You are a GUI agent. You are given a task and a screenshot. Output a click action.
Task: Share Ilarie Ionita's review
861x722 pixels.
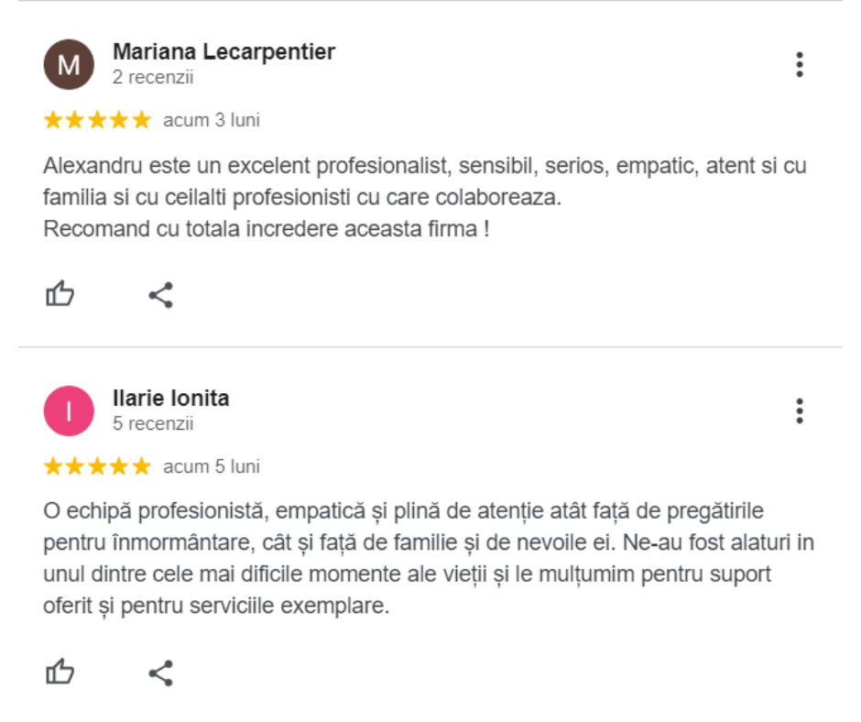click(161, 672)
